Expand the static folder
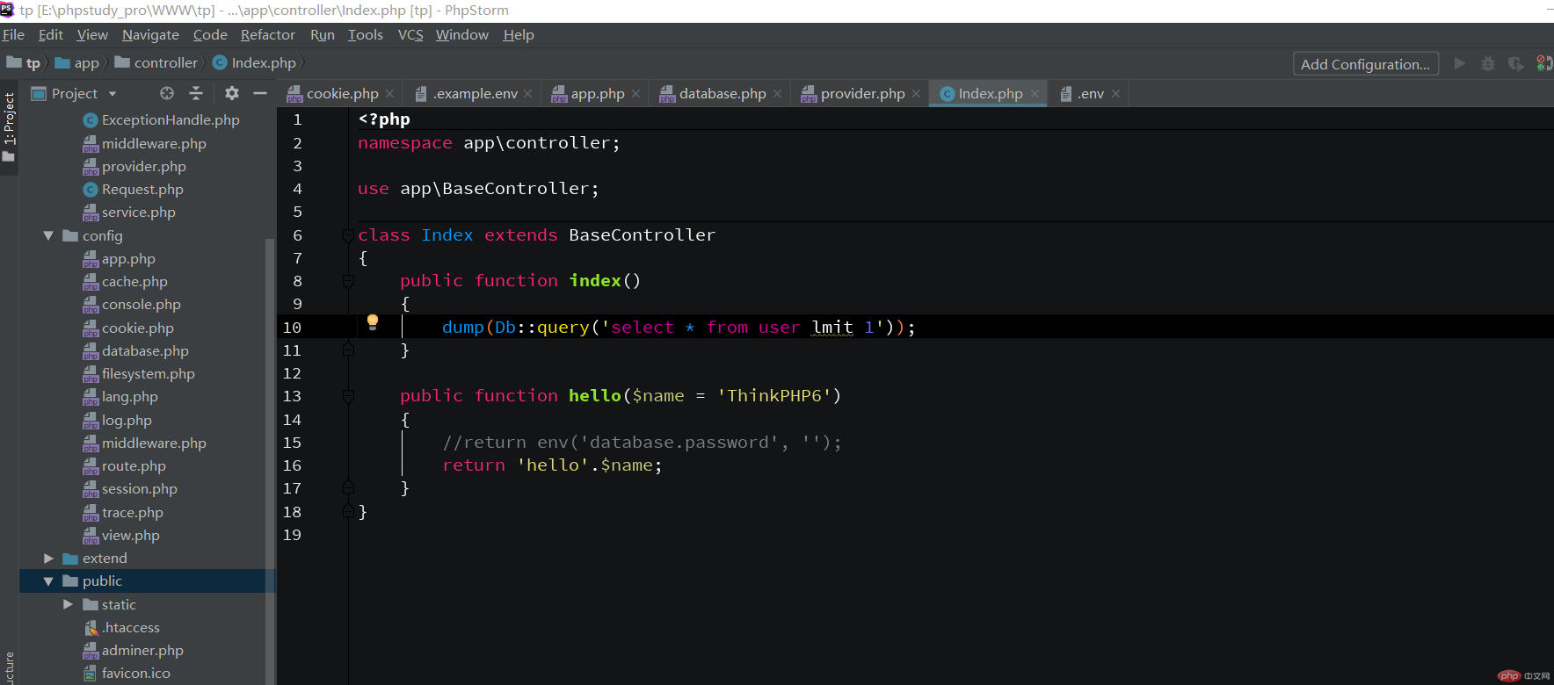 [x=68, y=604]
